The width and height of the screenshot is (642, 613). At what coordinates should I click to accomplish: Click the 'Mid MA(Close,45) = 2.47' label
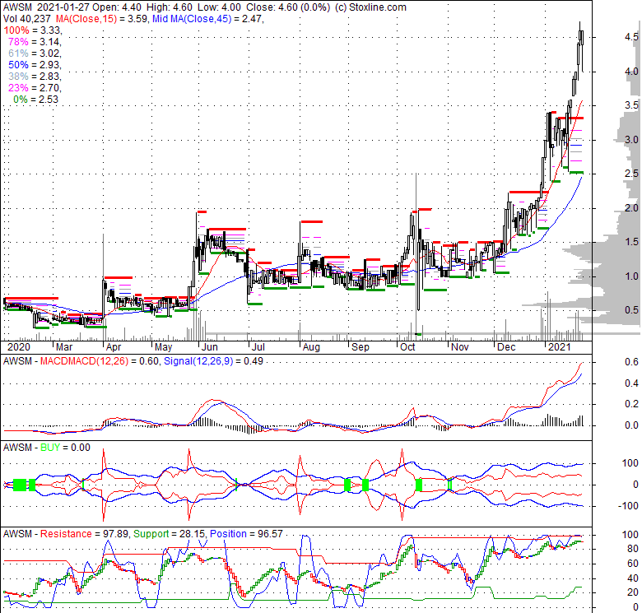207,19
